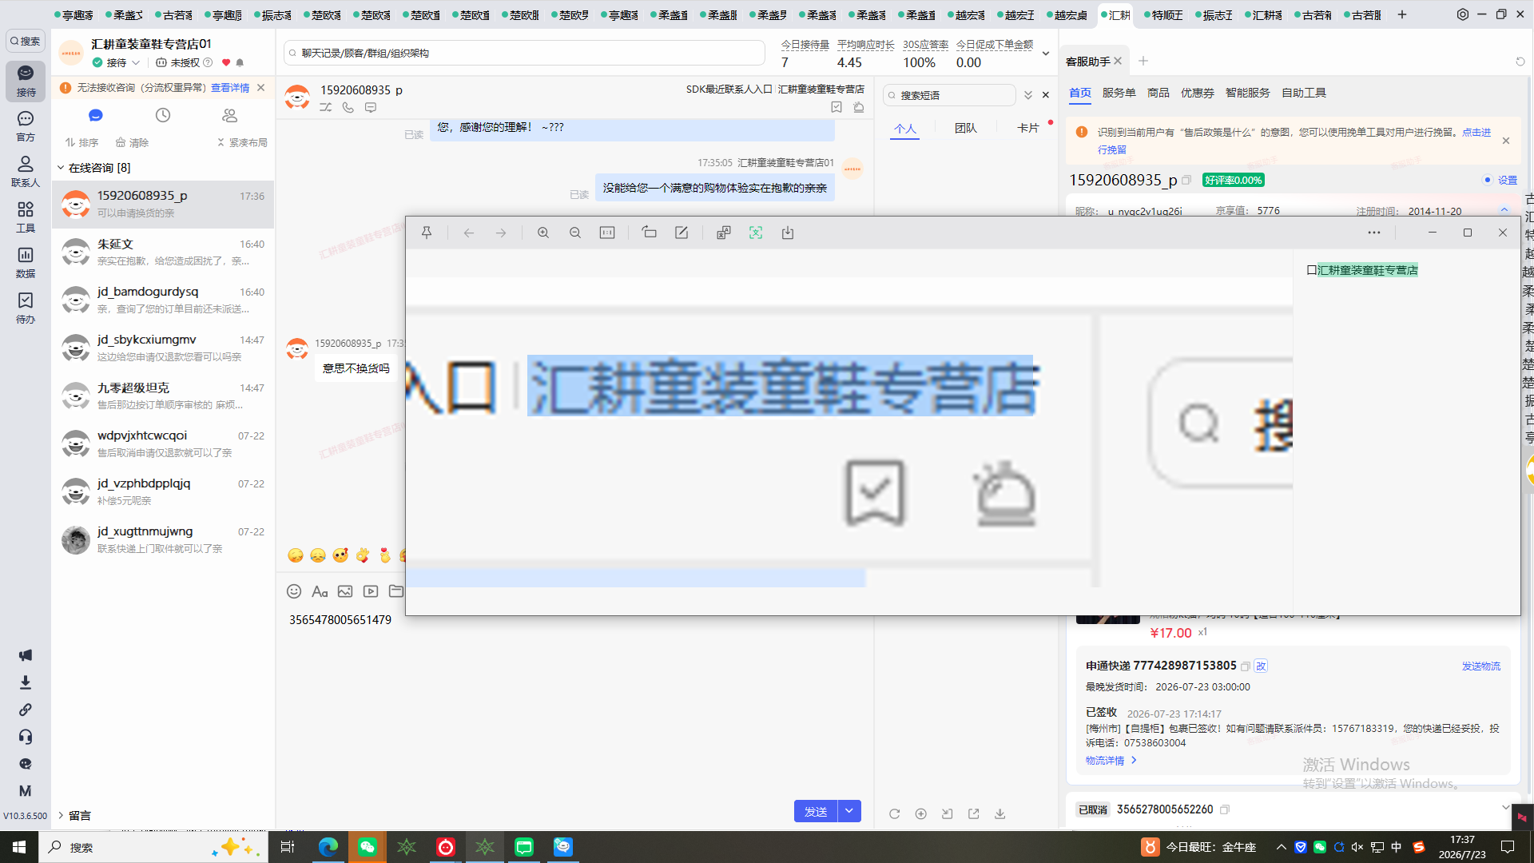Click the 清除 clear button
Viewport: 1534px width, 863px height.
(132, 142)
